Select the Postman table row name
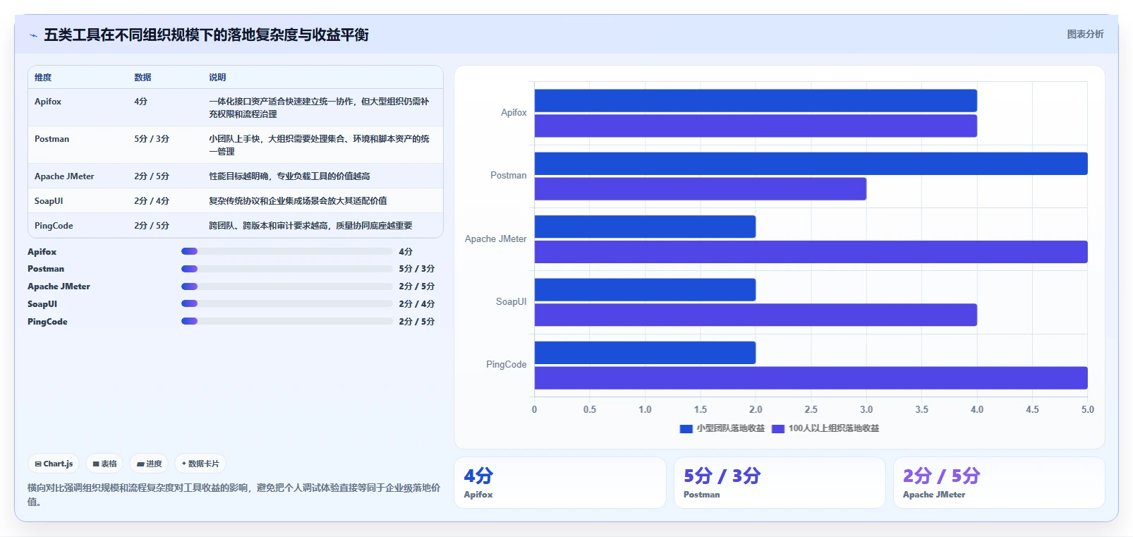The width and height of the screenshot is (1133, 537). (x=51, y=139)
